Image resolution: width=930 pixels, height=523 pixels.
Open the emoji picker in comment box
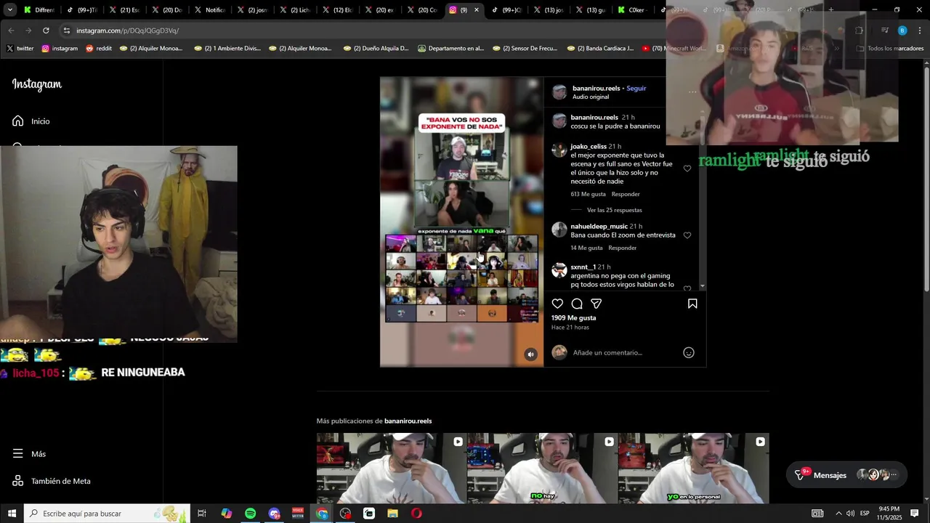(689, 353)
